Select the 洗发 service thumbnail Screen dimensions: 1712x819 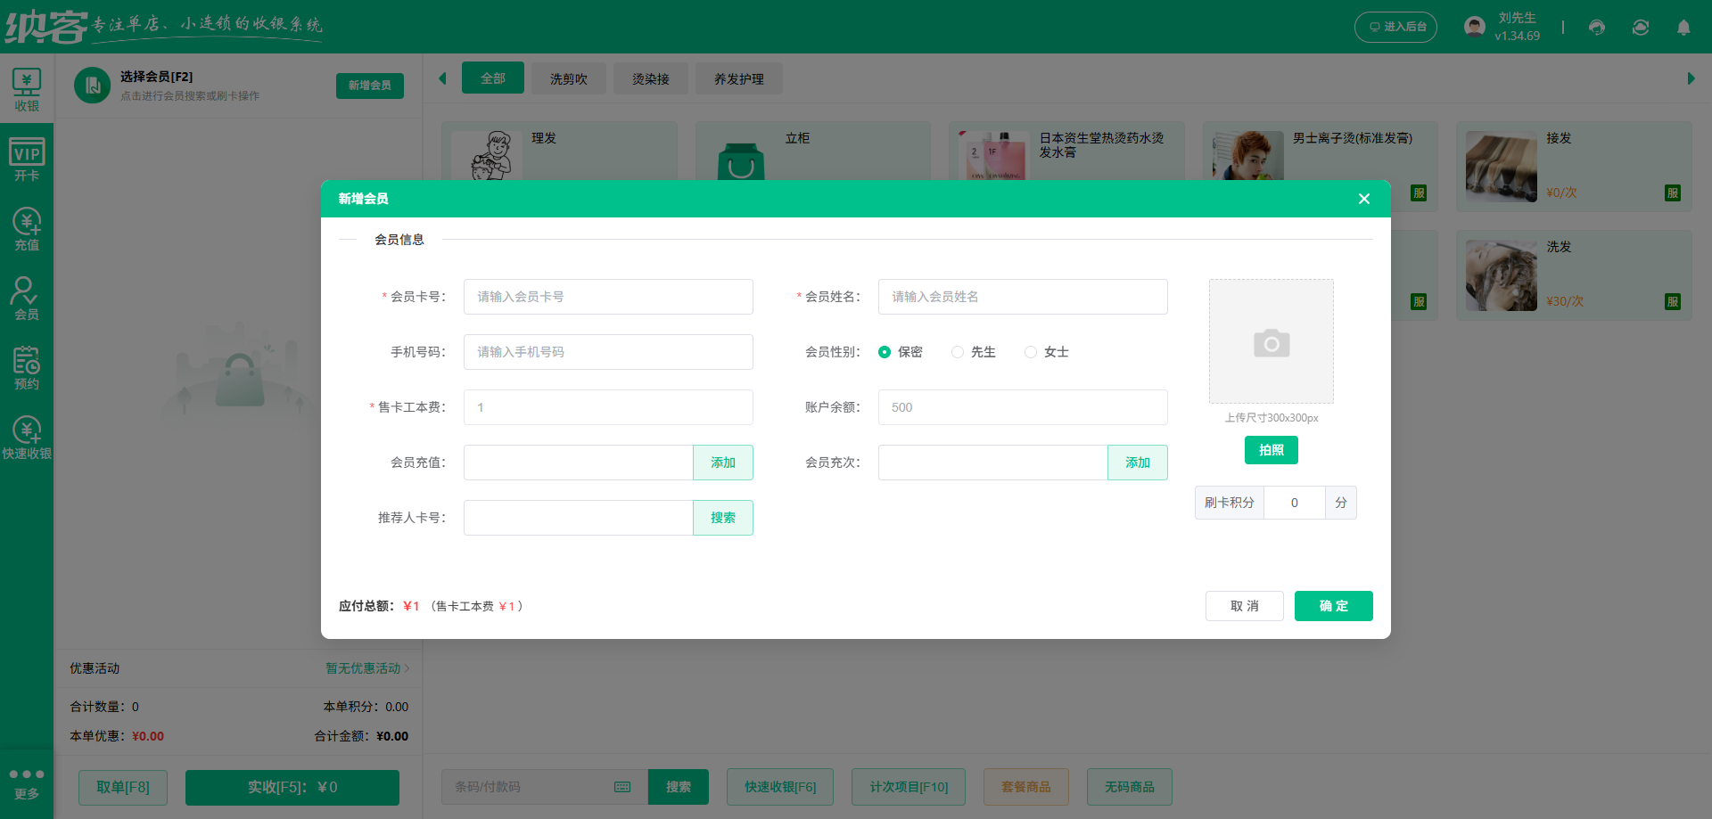click(x=1502, y=275)
